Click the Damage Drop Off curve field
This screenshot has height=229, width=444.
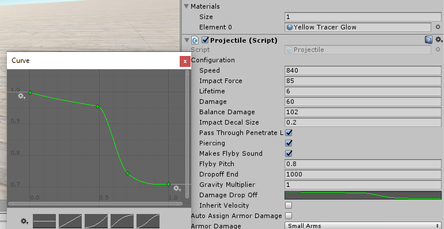click(x=363, y=195)
